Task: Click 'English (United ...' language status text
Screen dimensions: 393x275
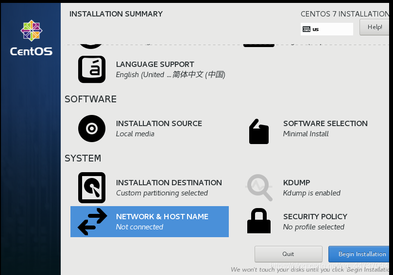Action: pyautogui.click(x=171, y=75)
